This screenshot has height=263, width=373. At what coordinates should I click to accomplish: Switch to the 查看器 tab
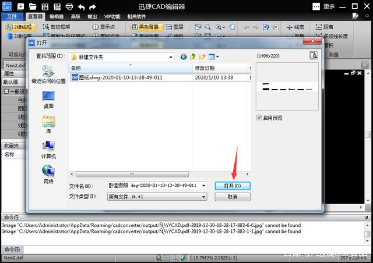pyautogui.click(x=35, y=16)
